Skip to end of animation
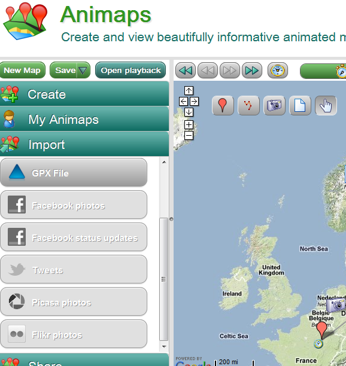Image resolution: width=346 pixels, height=366 pixels. 252,70
